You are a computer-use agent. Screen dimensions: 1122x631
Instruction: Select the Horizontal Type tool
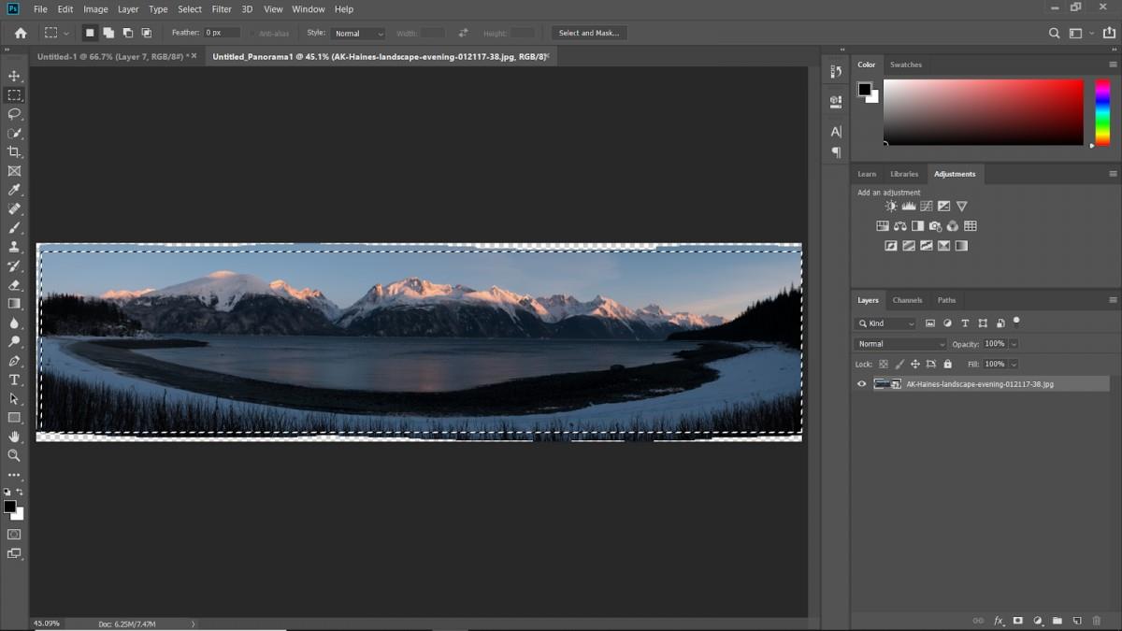tap(14, 380)
